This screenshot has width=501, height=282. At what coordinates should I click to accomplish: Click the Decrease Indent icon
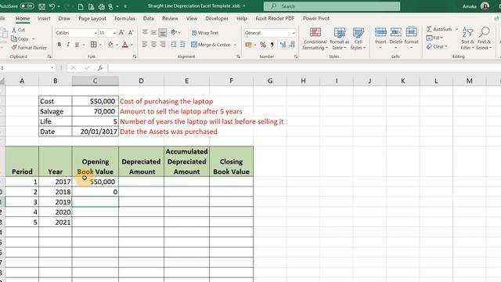point(174,45)
